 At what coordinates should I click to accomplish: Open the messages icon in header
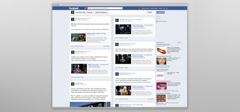83,8
